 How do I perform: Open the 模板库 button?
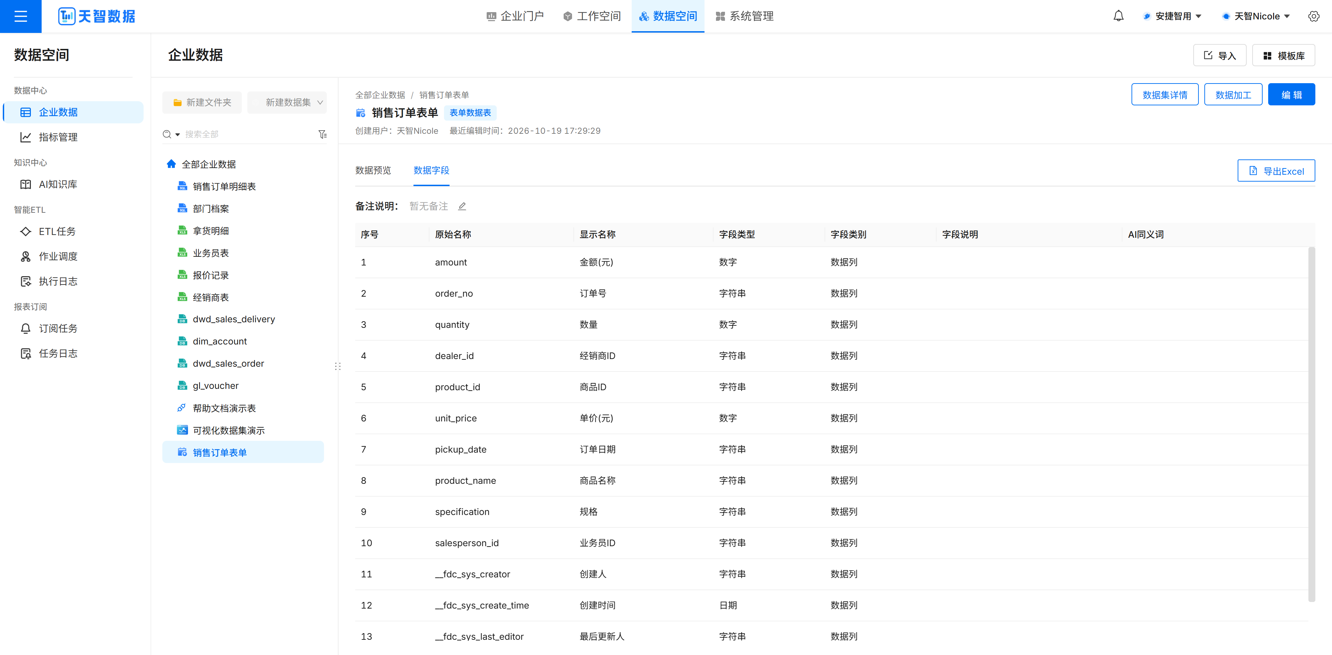[1283, 55]
